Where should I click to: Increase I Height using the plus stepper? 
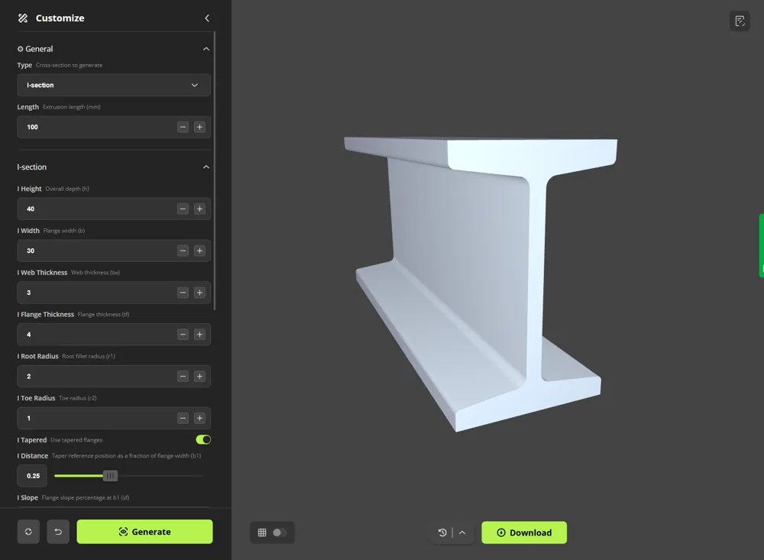199,209
